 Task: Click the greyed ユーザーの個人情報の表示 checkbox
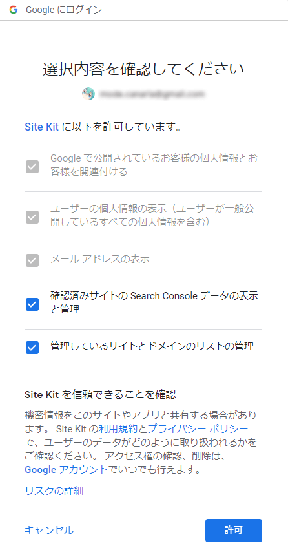point(32,216)
